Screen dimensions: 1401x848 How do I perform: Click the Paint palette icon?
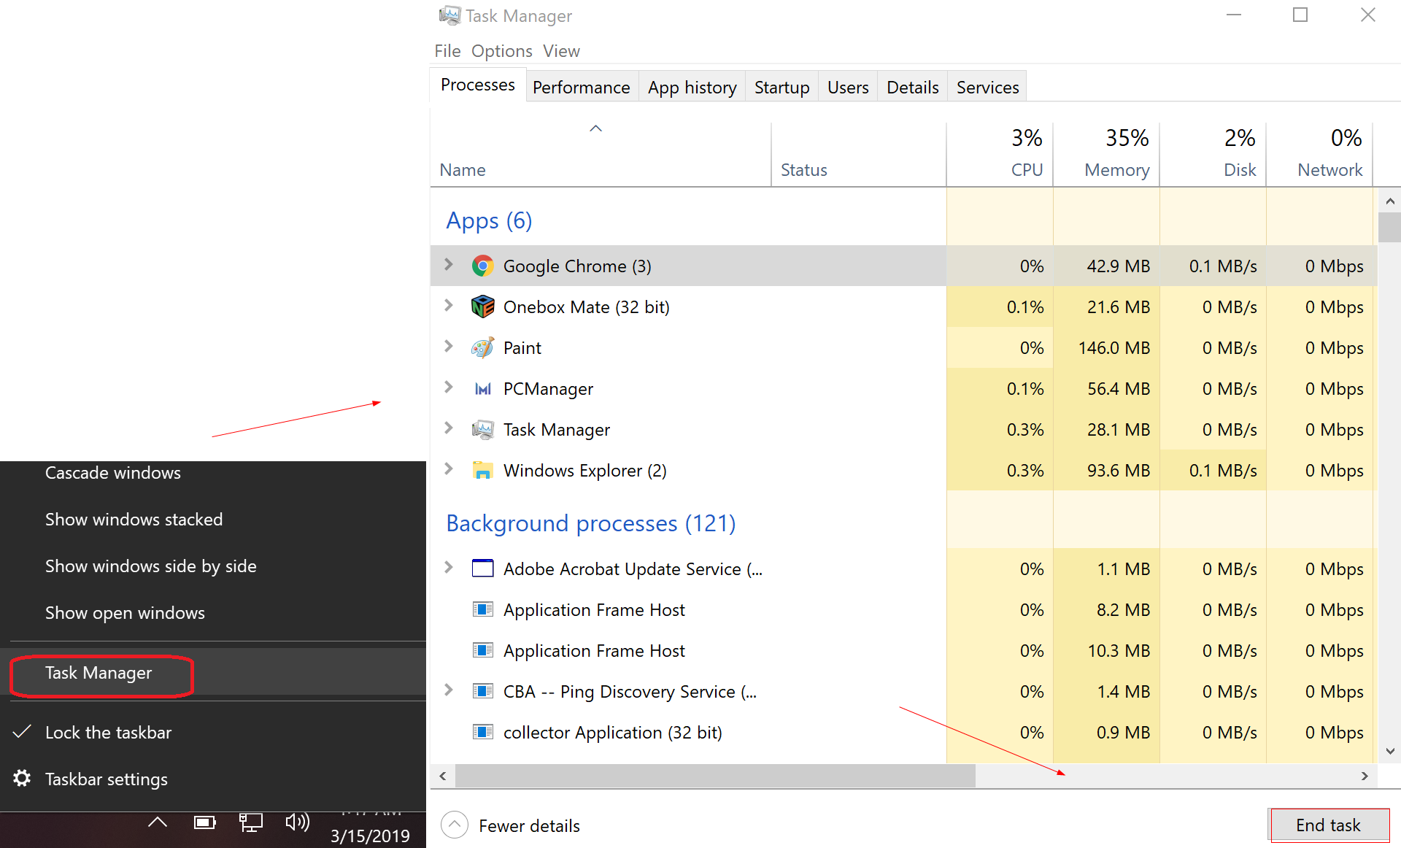[x=482, y=348]
